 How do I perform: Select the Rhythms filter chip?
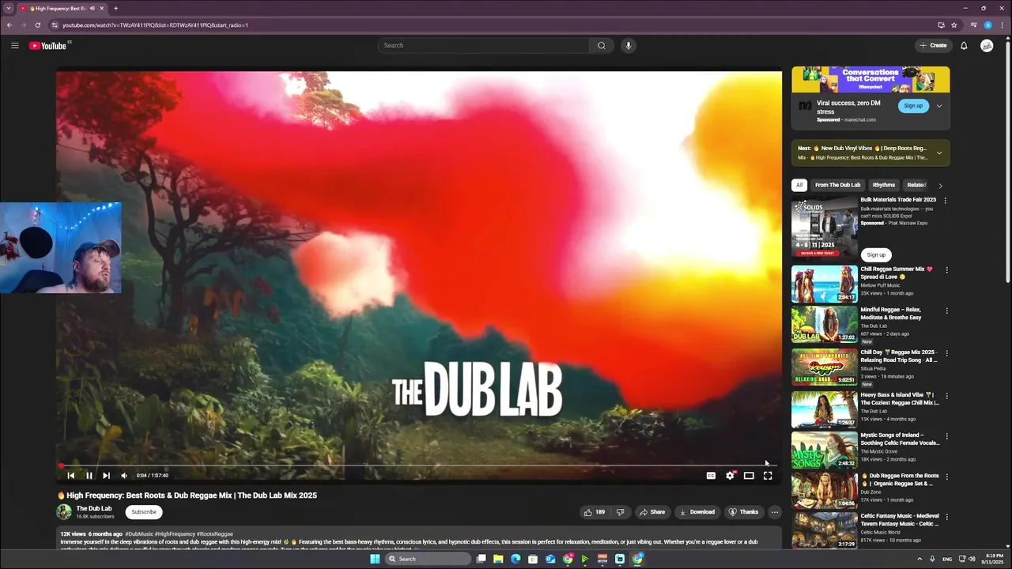click(884, 185)
